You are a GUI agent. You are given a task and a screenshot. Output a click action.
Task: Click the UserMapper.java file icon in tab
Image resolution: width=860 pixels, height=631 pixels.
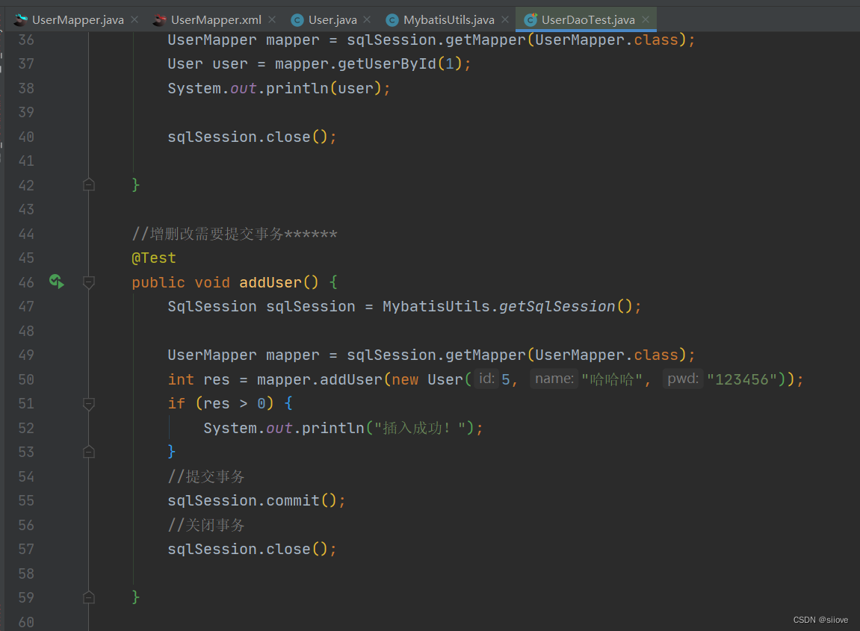tap(21, 20)
